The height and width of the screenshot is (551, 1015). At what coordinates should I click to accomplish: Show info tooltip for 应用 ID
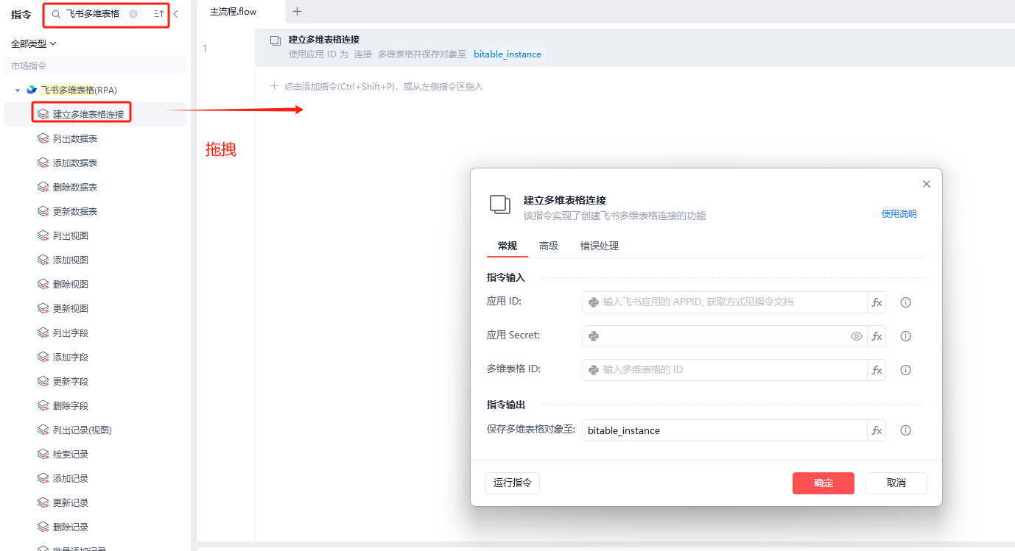(x=906, y=302)
